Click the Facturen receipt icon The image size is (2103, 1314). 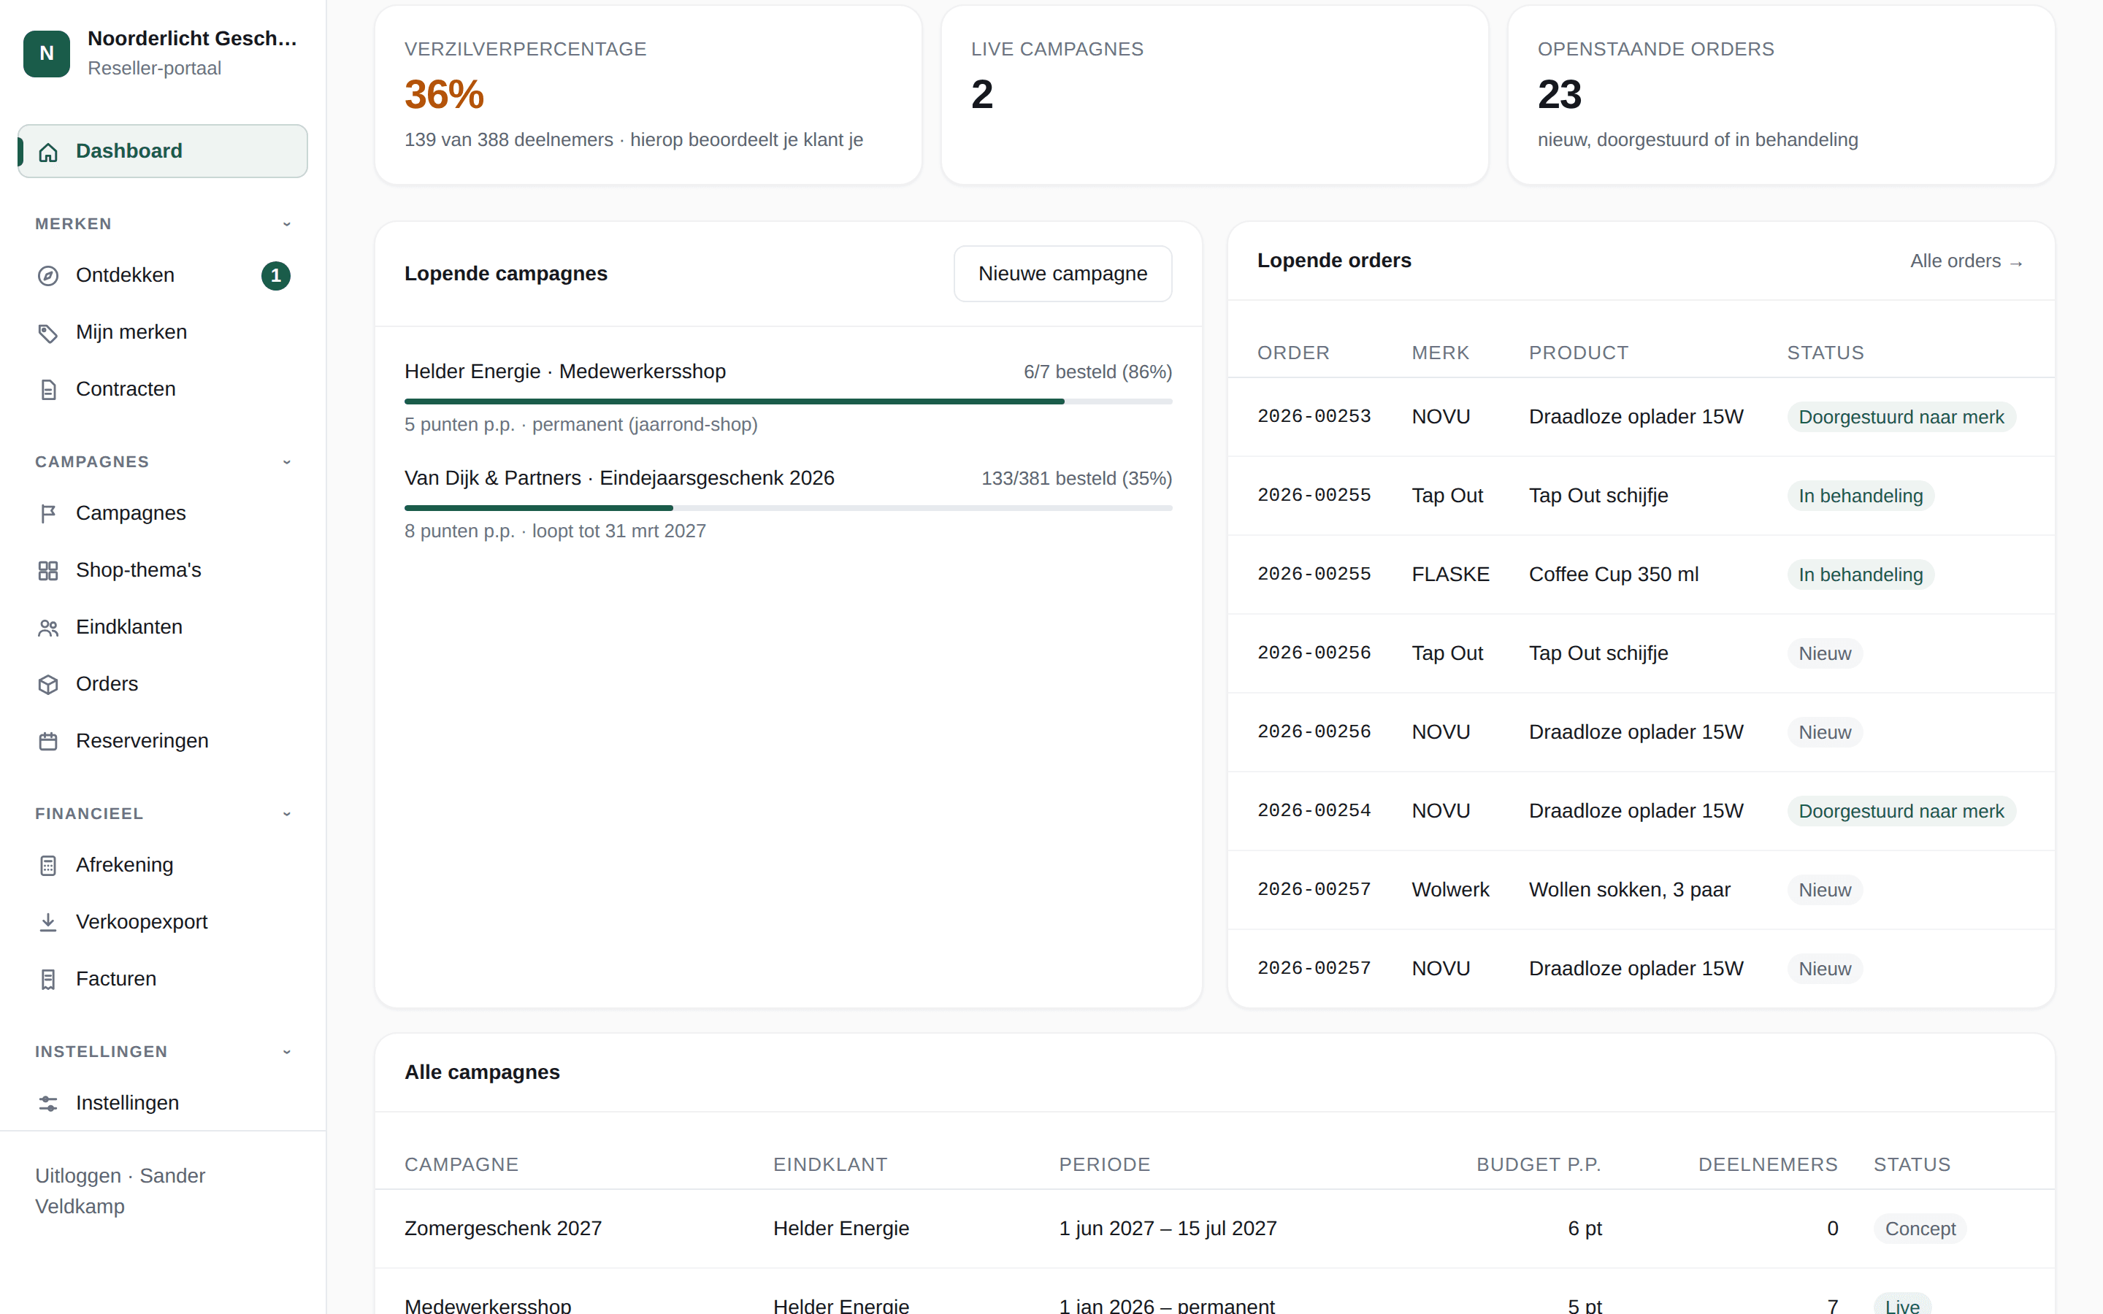47,980
